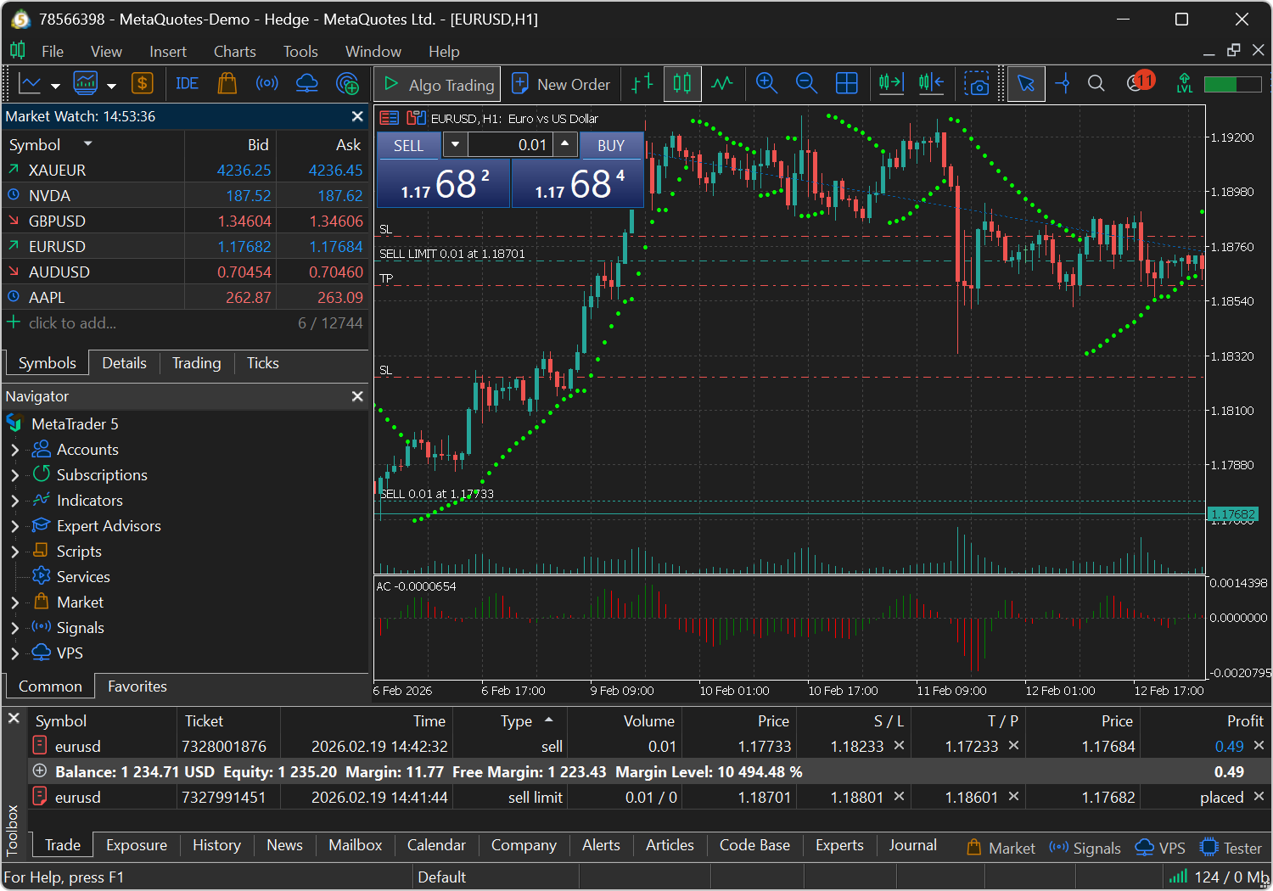The width and height of the screenshot is (1273, 891).
Task: Toggle chart auto scroll to end
Action: pyautogui.click(x=891, y=83)
